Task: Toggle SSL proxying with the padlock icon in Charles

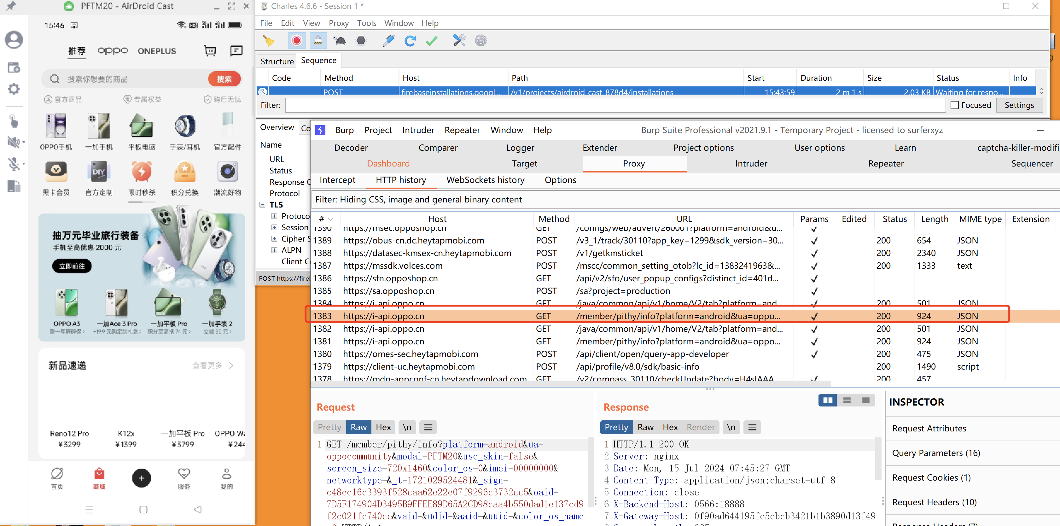Action: click(x=318, y=40)
